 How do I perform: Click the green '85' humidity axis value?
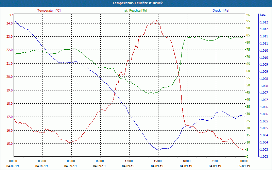tap(248, 35)
